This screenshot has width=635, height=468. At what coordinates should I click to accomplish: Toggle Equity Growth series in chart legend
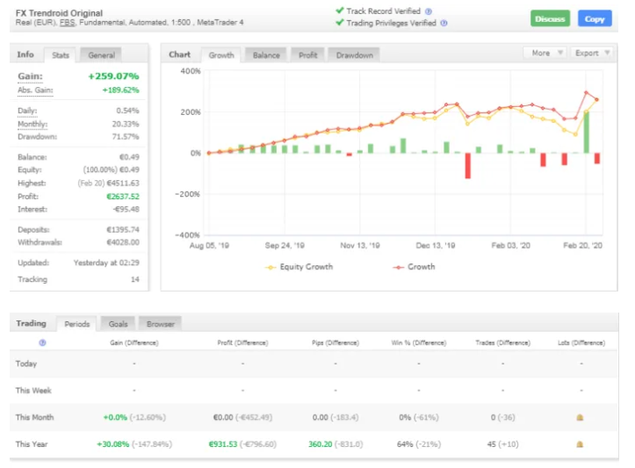[x=299, y=266]
